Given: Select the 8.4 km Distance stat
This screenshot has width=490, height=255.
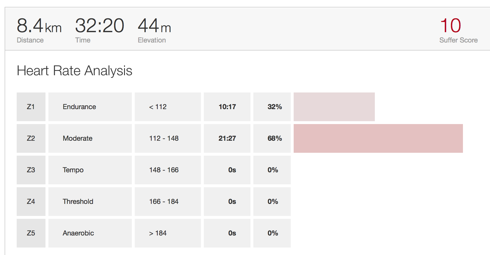Looking at the screenshot, I should (x=39, y=26).
